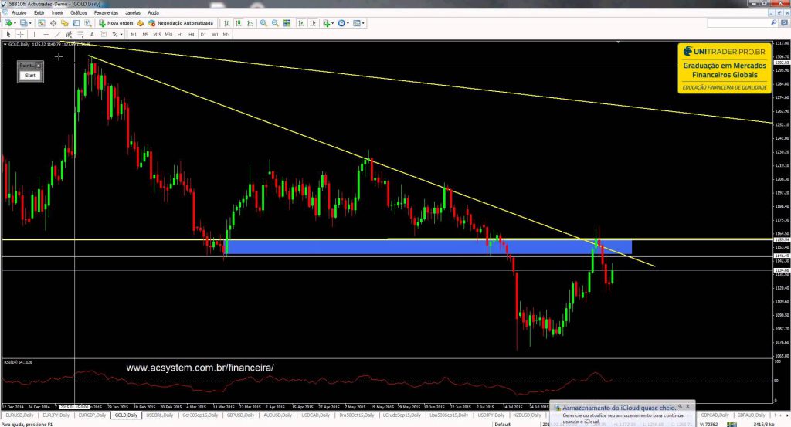
Task: Expand the indicators dropdown arrow
Action: pos(332,23)
